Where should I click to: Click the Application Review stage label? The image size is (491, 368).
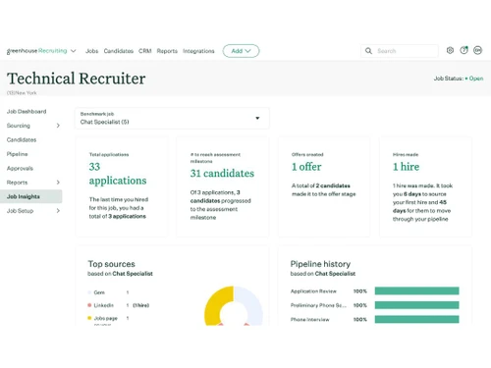click(x=313, y=291)
